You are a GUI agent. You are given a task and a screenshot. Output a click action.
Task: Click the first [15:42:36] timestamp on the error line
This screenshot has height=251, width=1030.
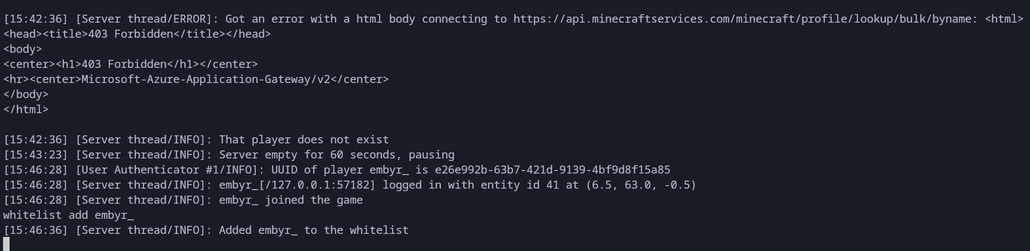(x=35, y=19)
